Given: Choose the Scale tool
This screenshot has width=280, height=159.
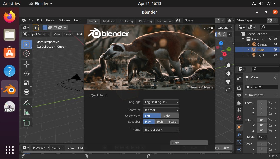Looking at the screenshot, I should click(27, 83).
